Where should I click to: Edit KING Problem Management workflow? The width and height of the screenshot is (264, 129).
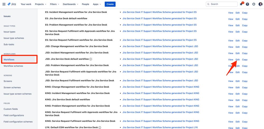238,107
